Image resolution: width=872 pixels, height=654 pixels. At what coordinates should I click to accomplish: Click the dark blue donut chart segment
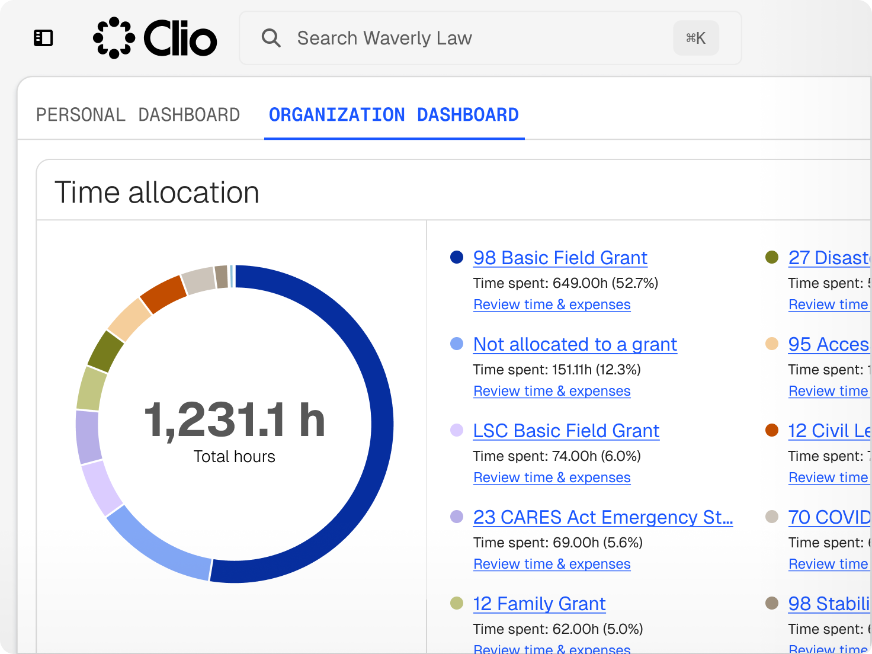pyautogui.click(x=381, y=424)
